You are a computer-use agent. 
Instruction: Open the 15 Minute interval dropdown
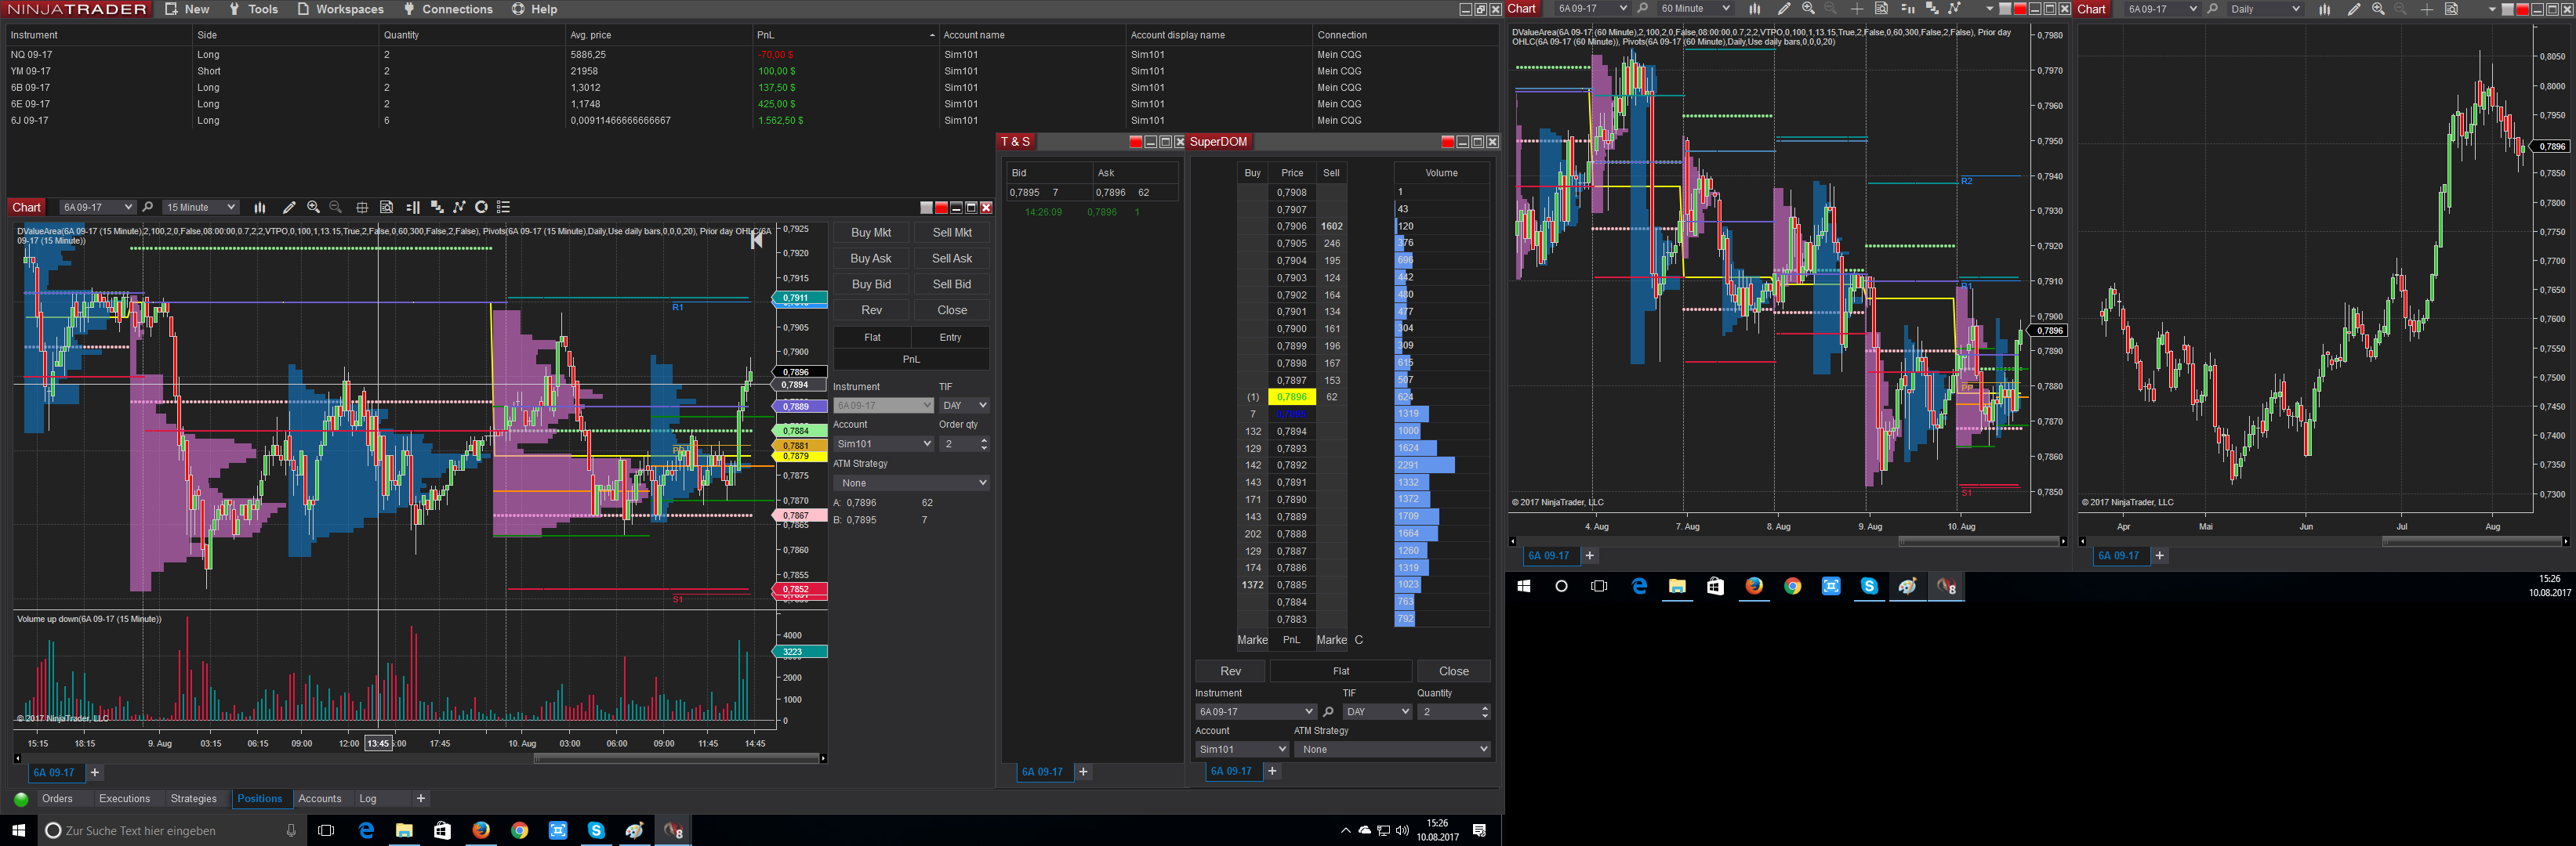tap(200, 207)
